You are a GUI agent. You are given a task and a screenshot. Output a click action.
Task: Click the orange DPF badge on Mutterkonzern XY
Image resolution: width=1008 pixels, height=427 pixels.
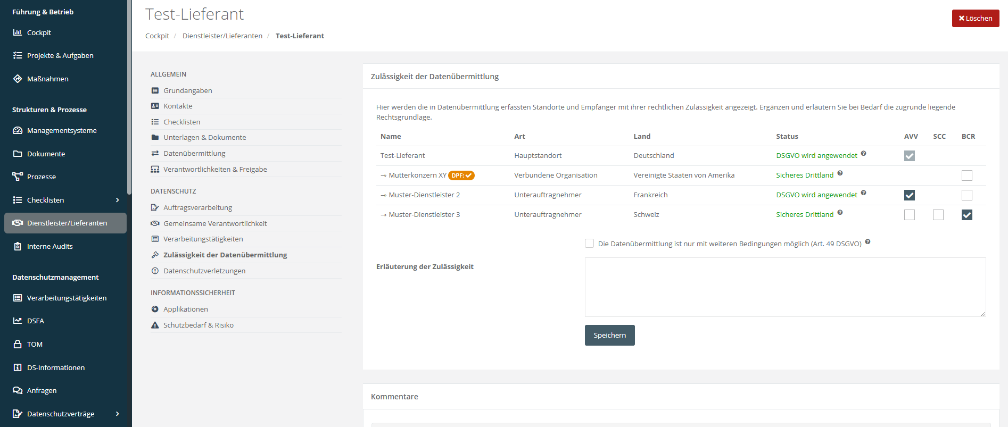(461, 175)
